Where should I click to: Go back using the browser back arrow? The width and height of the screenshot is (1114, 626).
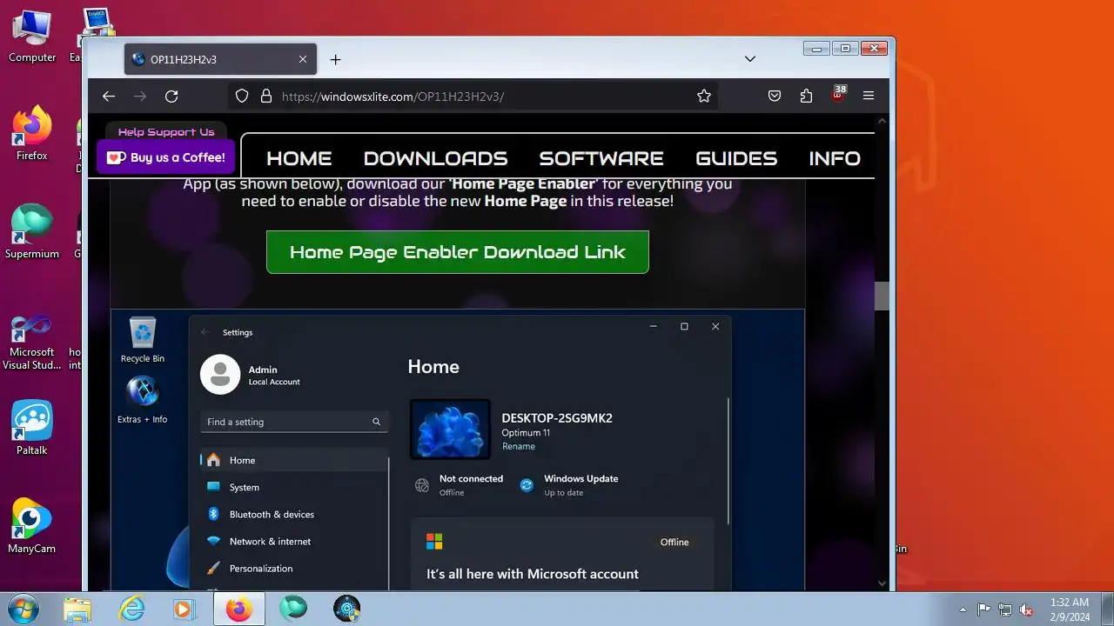tap(109, 97)
